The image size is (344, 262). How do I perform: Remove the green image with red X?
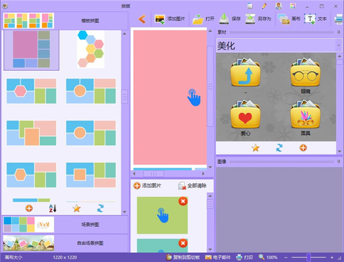[182, 201]
